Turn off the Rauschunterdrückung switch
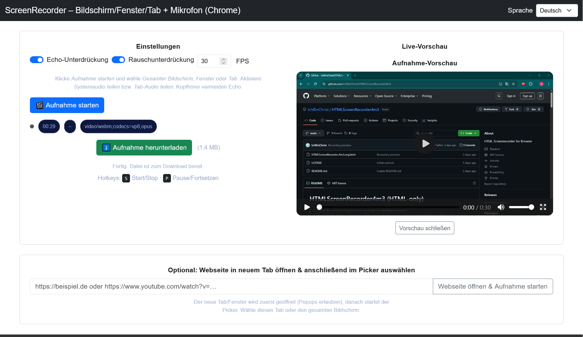Screen dimensions: 583x337 118,60
